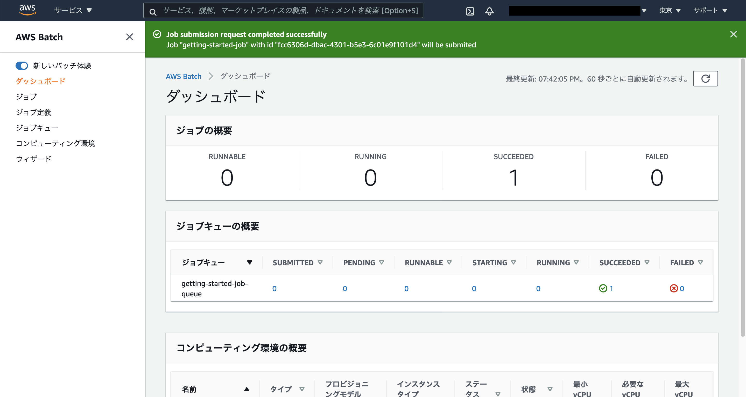
Task: Click the AWS Batch breadcrumb link
Action: [184, 76]
